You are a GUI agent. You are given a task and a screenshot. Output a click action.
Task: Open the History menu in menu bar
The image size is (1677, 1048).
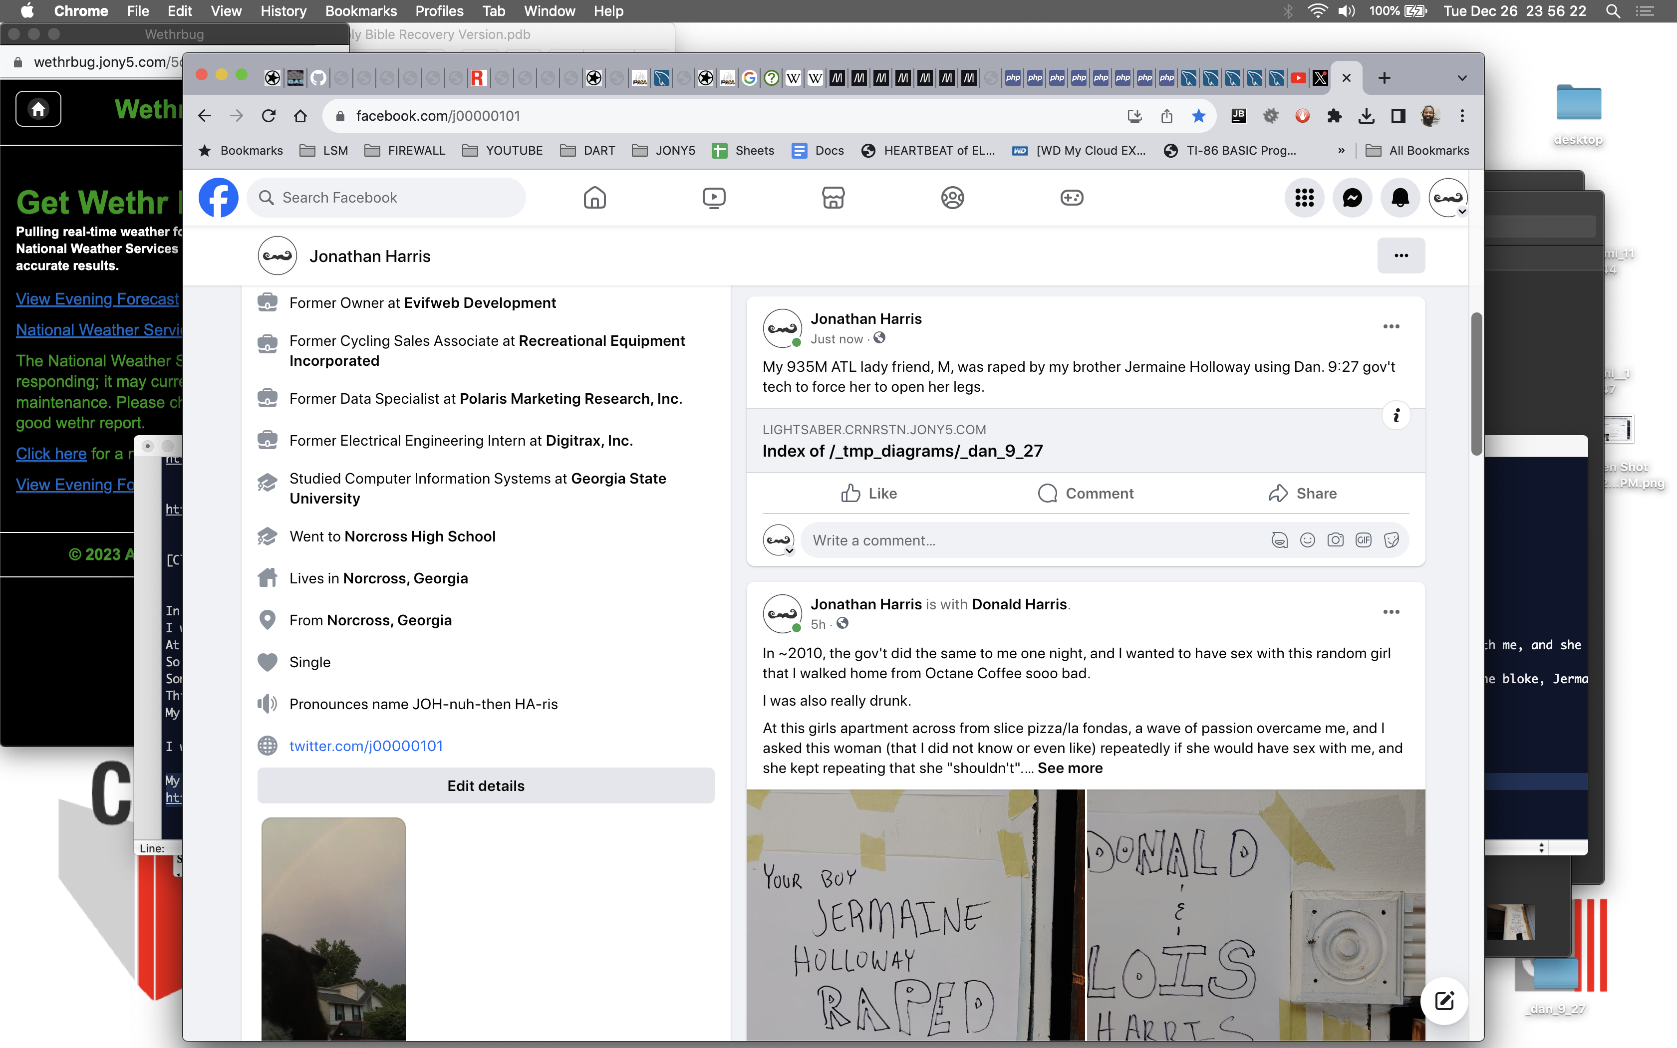282,11
